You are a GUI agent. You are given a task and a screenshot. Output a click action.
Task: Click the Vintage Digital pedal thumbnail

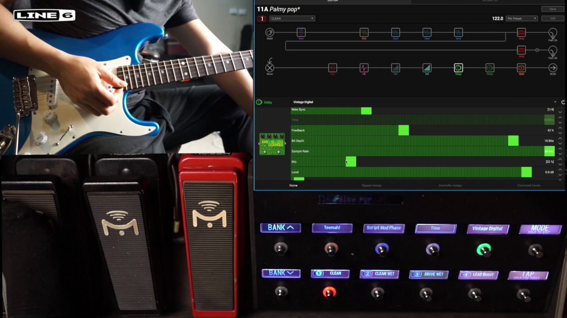(x=272, y=144)
